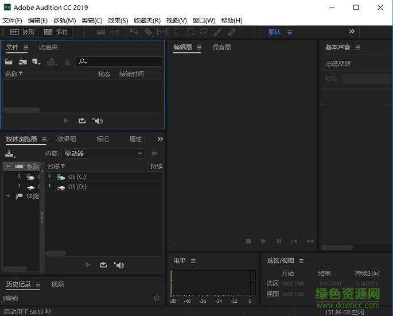Select the 默认 workspace

275,32
